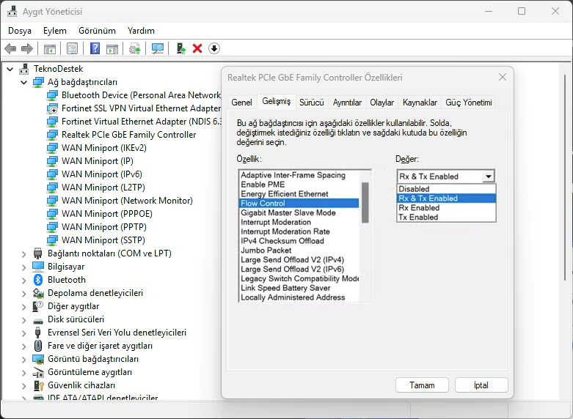Click the Disable device down-arrow icon
Viewport: 573px width, 419px height.
214,48
